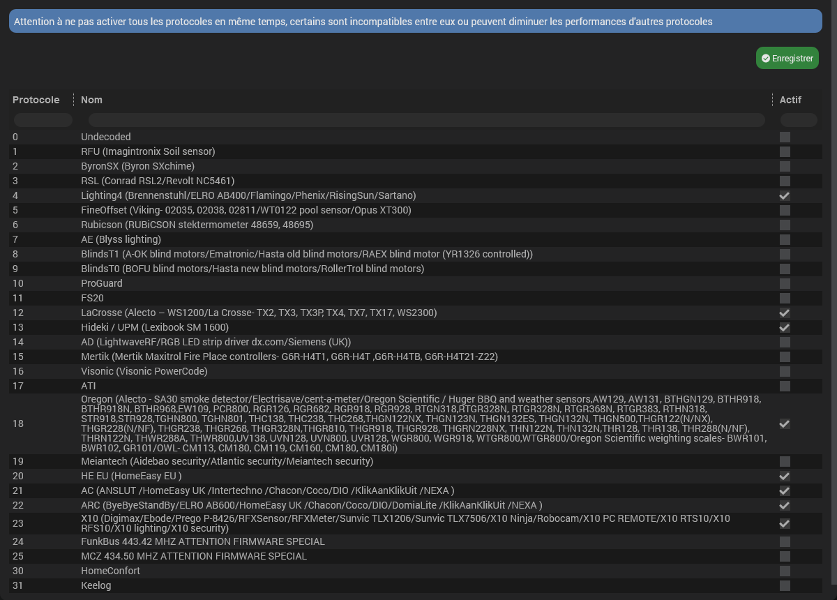
Task: Uncheck the LaCrosse protocol checkbox
Action: (785, 313)
